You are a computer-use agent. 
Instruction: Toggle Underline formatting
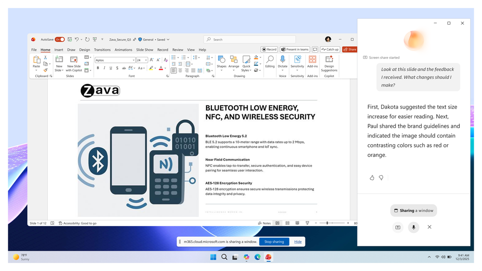pyautogui.click(x=110, y=68)
